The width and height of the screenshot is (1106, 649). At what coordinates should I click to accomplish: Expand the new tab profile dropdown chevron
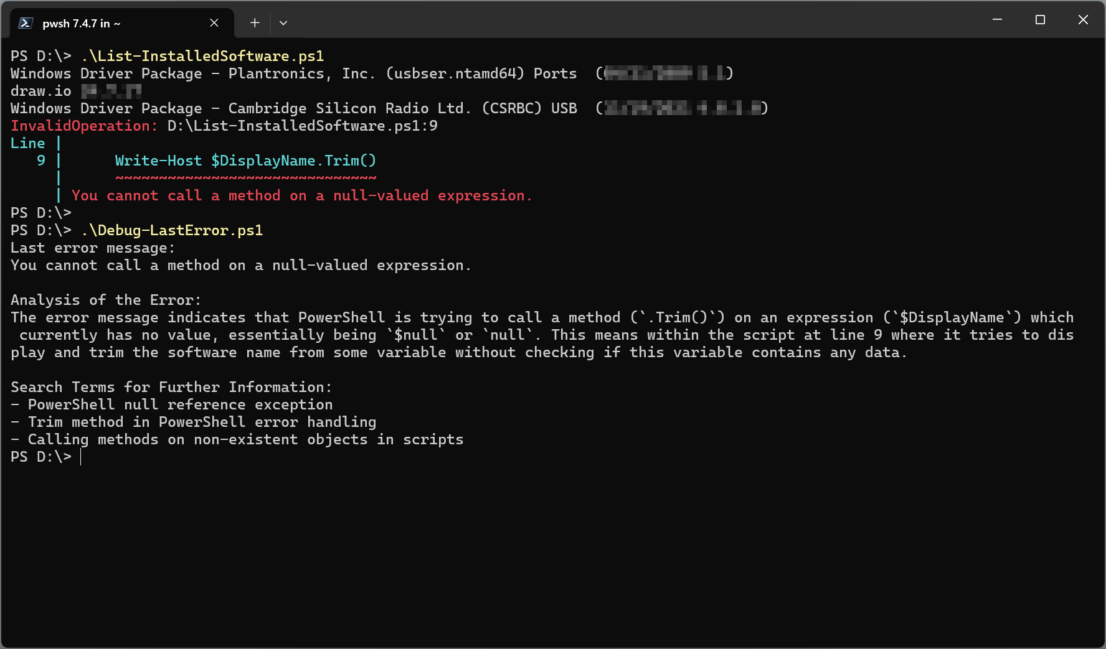(x=283, y=23)
